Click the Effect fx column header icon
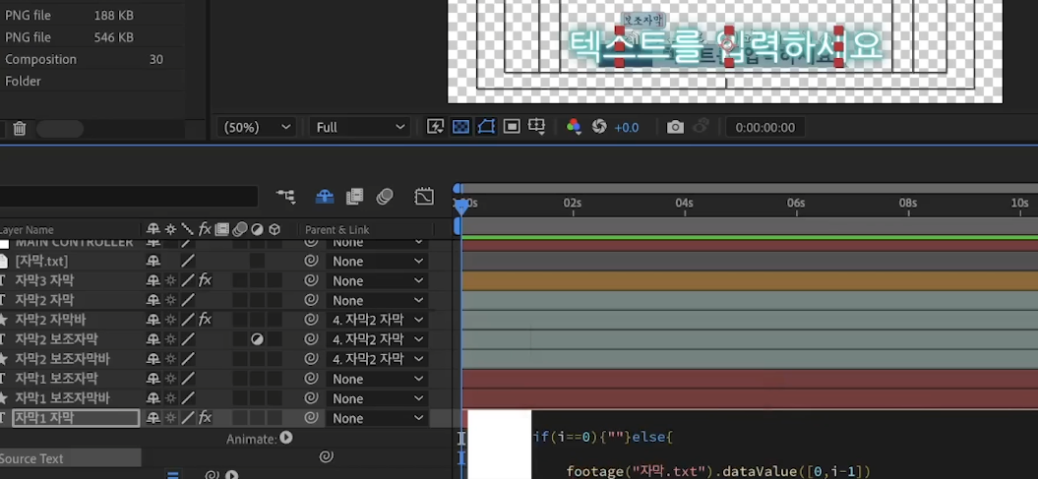Viewport: 1038px width, 479px height. [x=206, y=229]
